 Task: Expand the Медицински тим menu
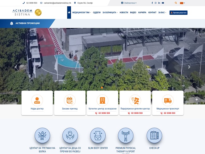coord(81,13)
